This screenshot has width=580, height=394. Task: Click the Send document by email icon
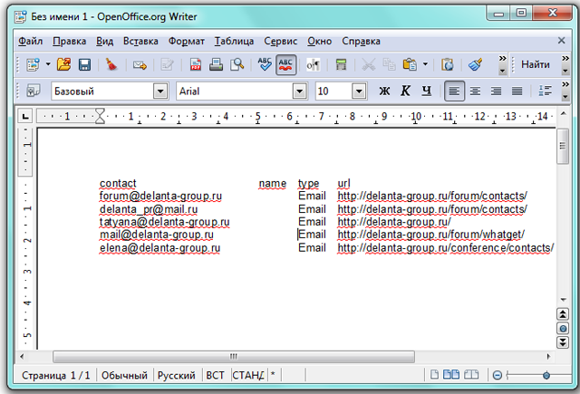coord(140,65)
